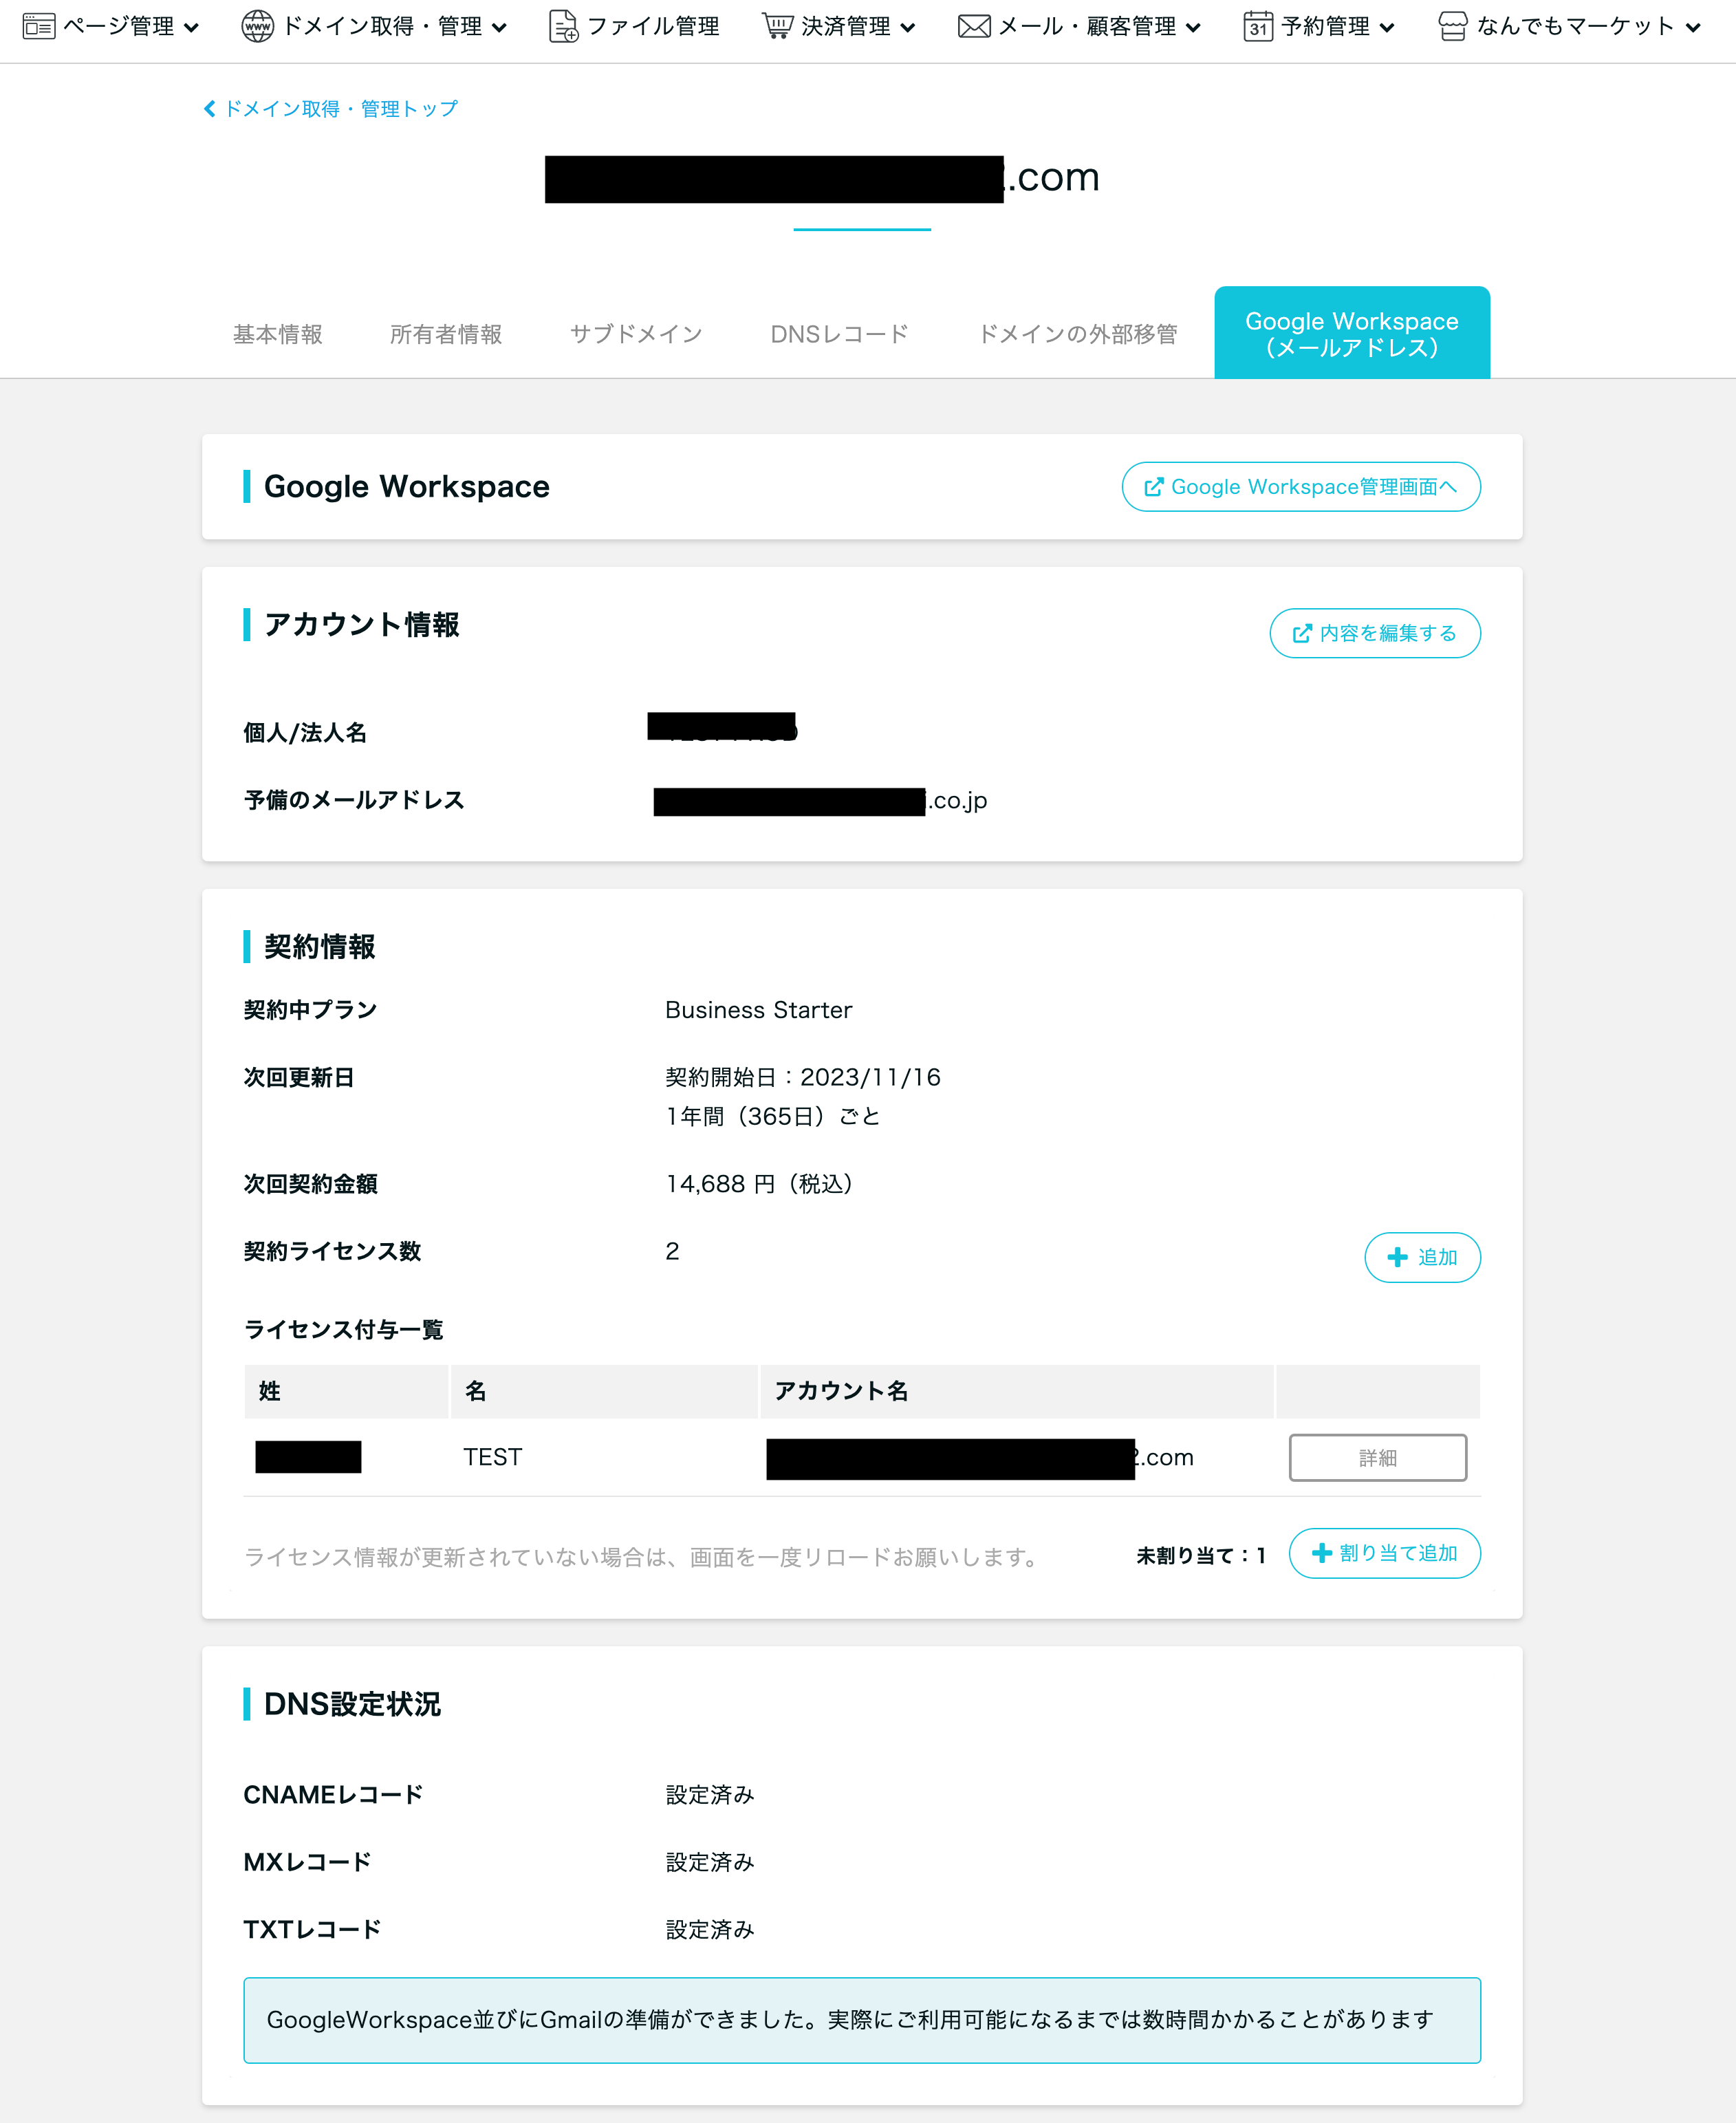Click external-link icon in Google Workspace管理画面へ button
The width and height of the screenshot is (1736, 2123).
1153,487
